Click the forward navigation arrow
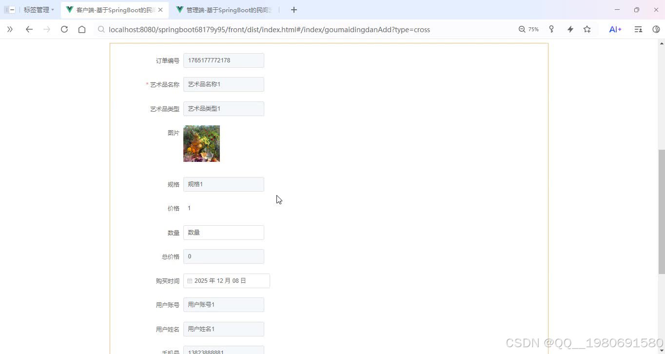 pyautogui.click(x=47, y=29)
